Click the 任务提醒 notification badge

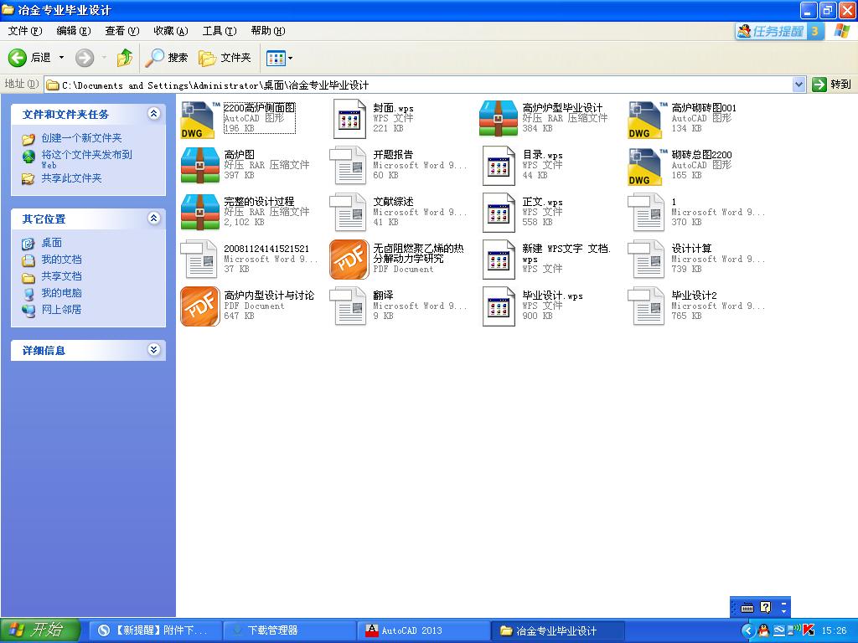click(778, 31)
